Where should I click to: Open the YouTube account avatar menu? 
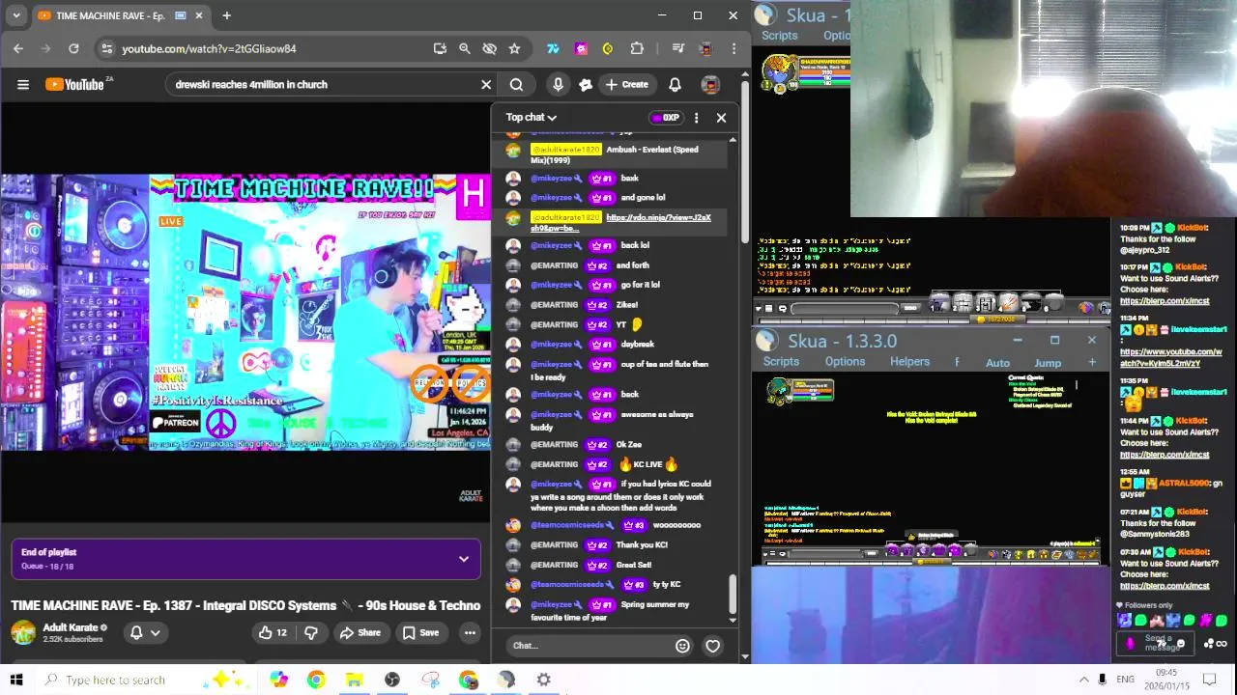click(x=710, y=85)
